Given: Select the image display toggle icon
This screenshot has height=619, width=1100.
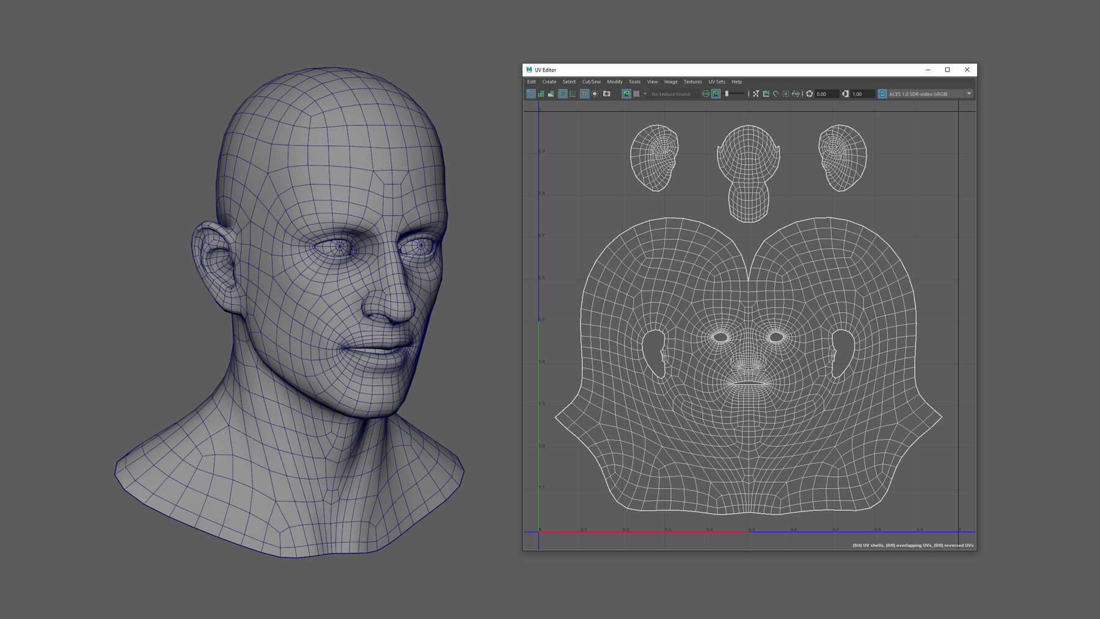Looking at the screenshot, I should (x=625, y=94).
